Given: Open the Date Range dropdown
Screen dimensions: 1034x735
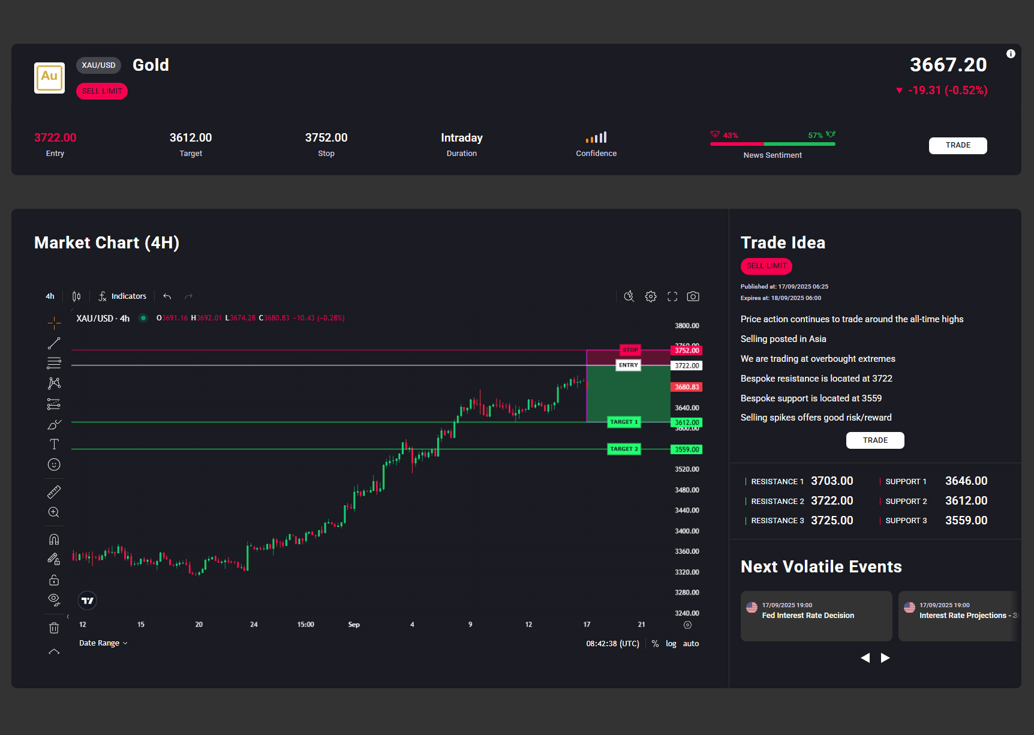Looking at the screenshot, I should (103, 643).
